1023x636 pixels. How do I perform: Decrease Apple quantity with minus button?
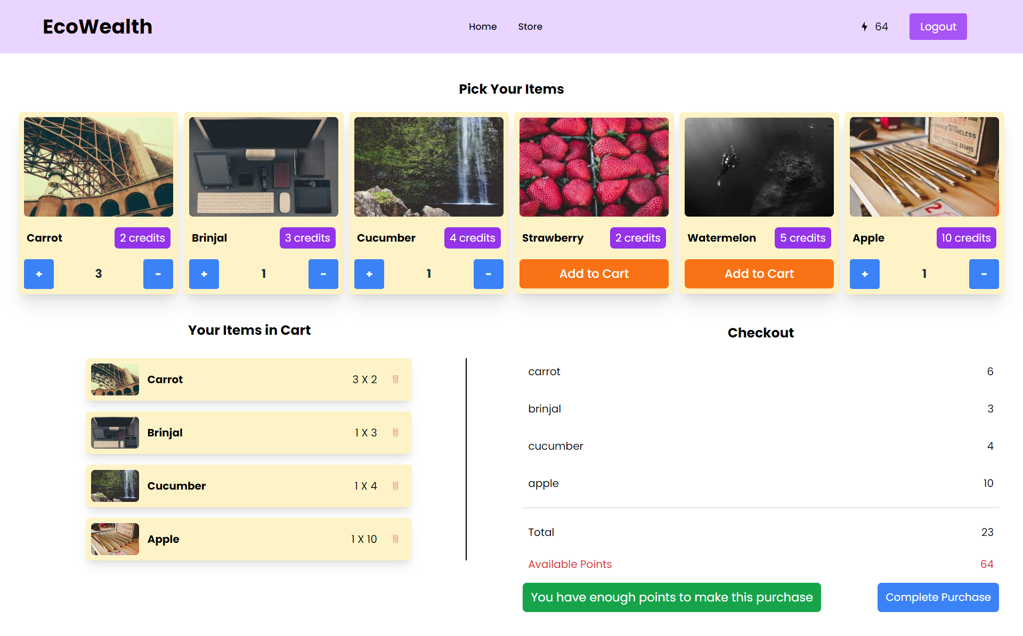pyautogui.click(x=984, y=274)
